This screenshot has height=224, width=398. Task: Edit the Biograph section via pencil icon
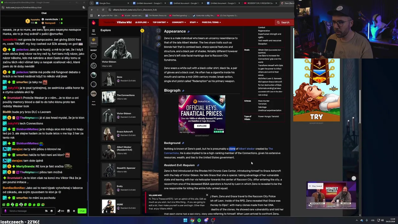point(183,91)
